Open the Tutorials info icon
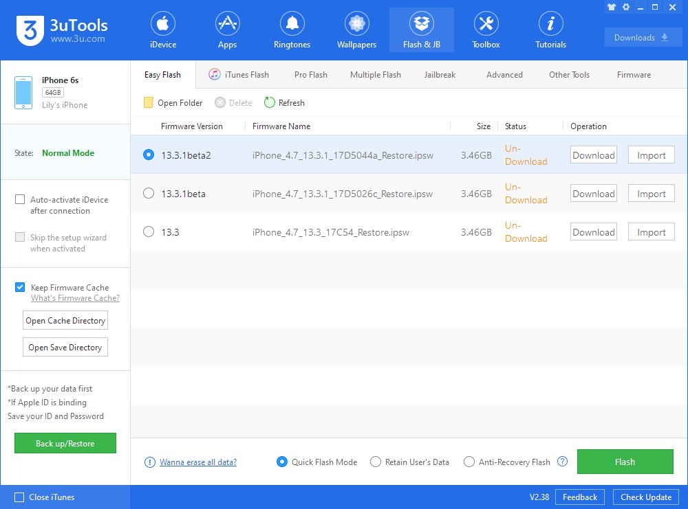This screenshot has height=509, width=688. [550, 23]
